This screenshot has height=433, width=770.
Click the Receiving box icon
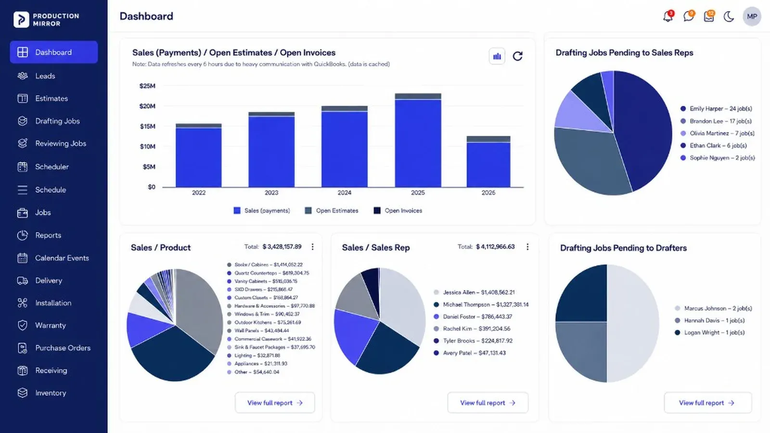click(23, 370)
